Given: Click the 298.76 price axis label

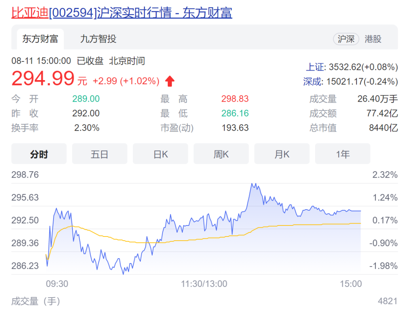Looking at the screenshot, I should pos(25,175).
